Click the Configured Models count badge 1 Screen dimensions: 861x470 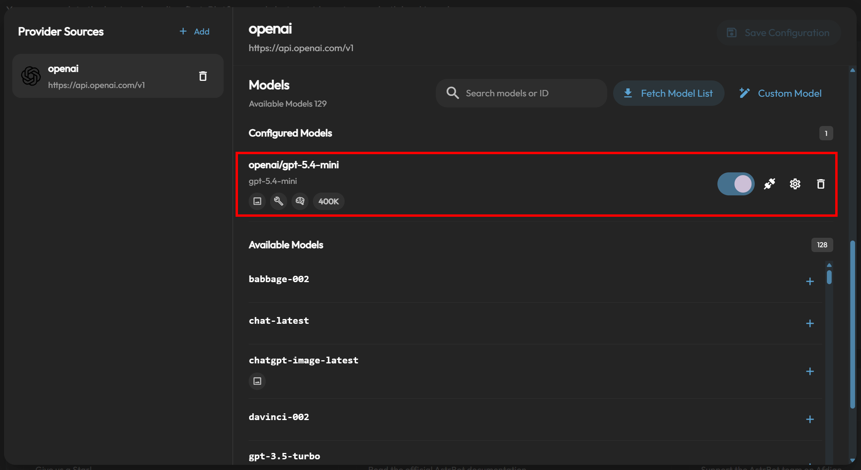[826, 134]
